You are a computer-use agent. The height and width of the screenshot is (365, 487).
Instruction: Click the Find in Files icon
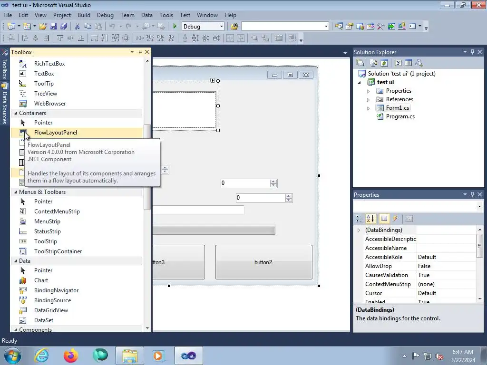point(234,27)
